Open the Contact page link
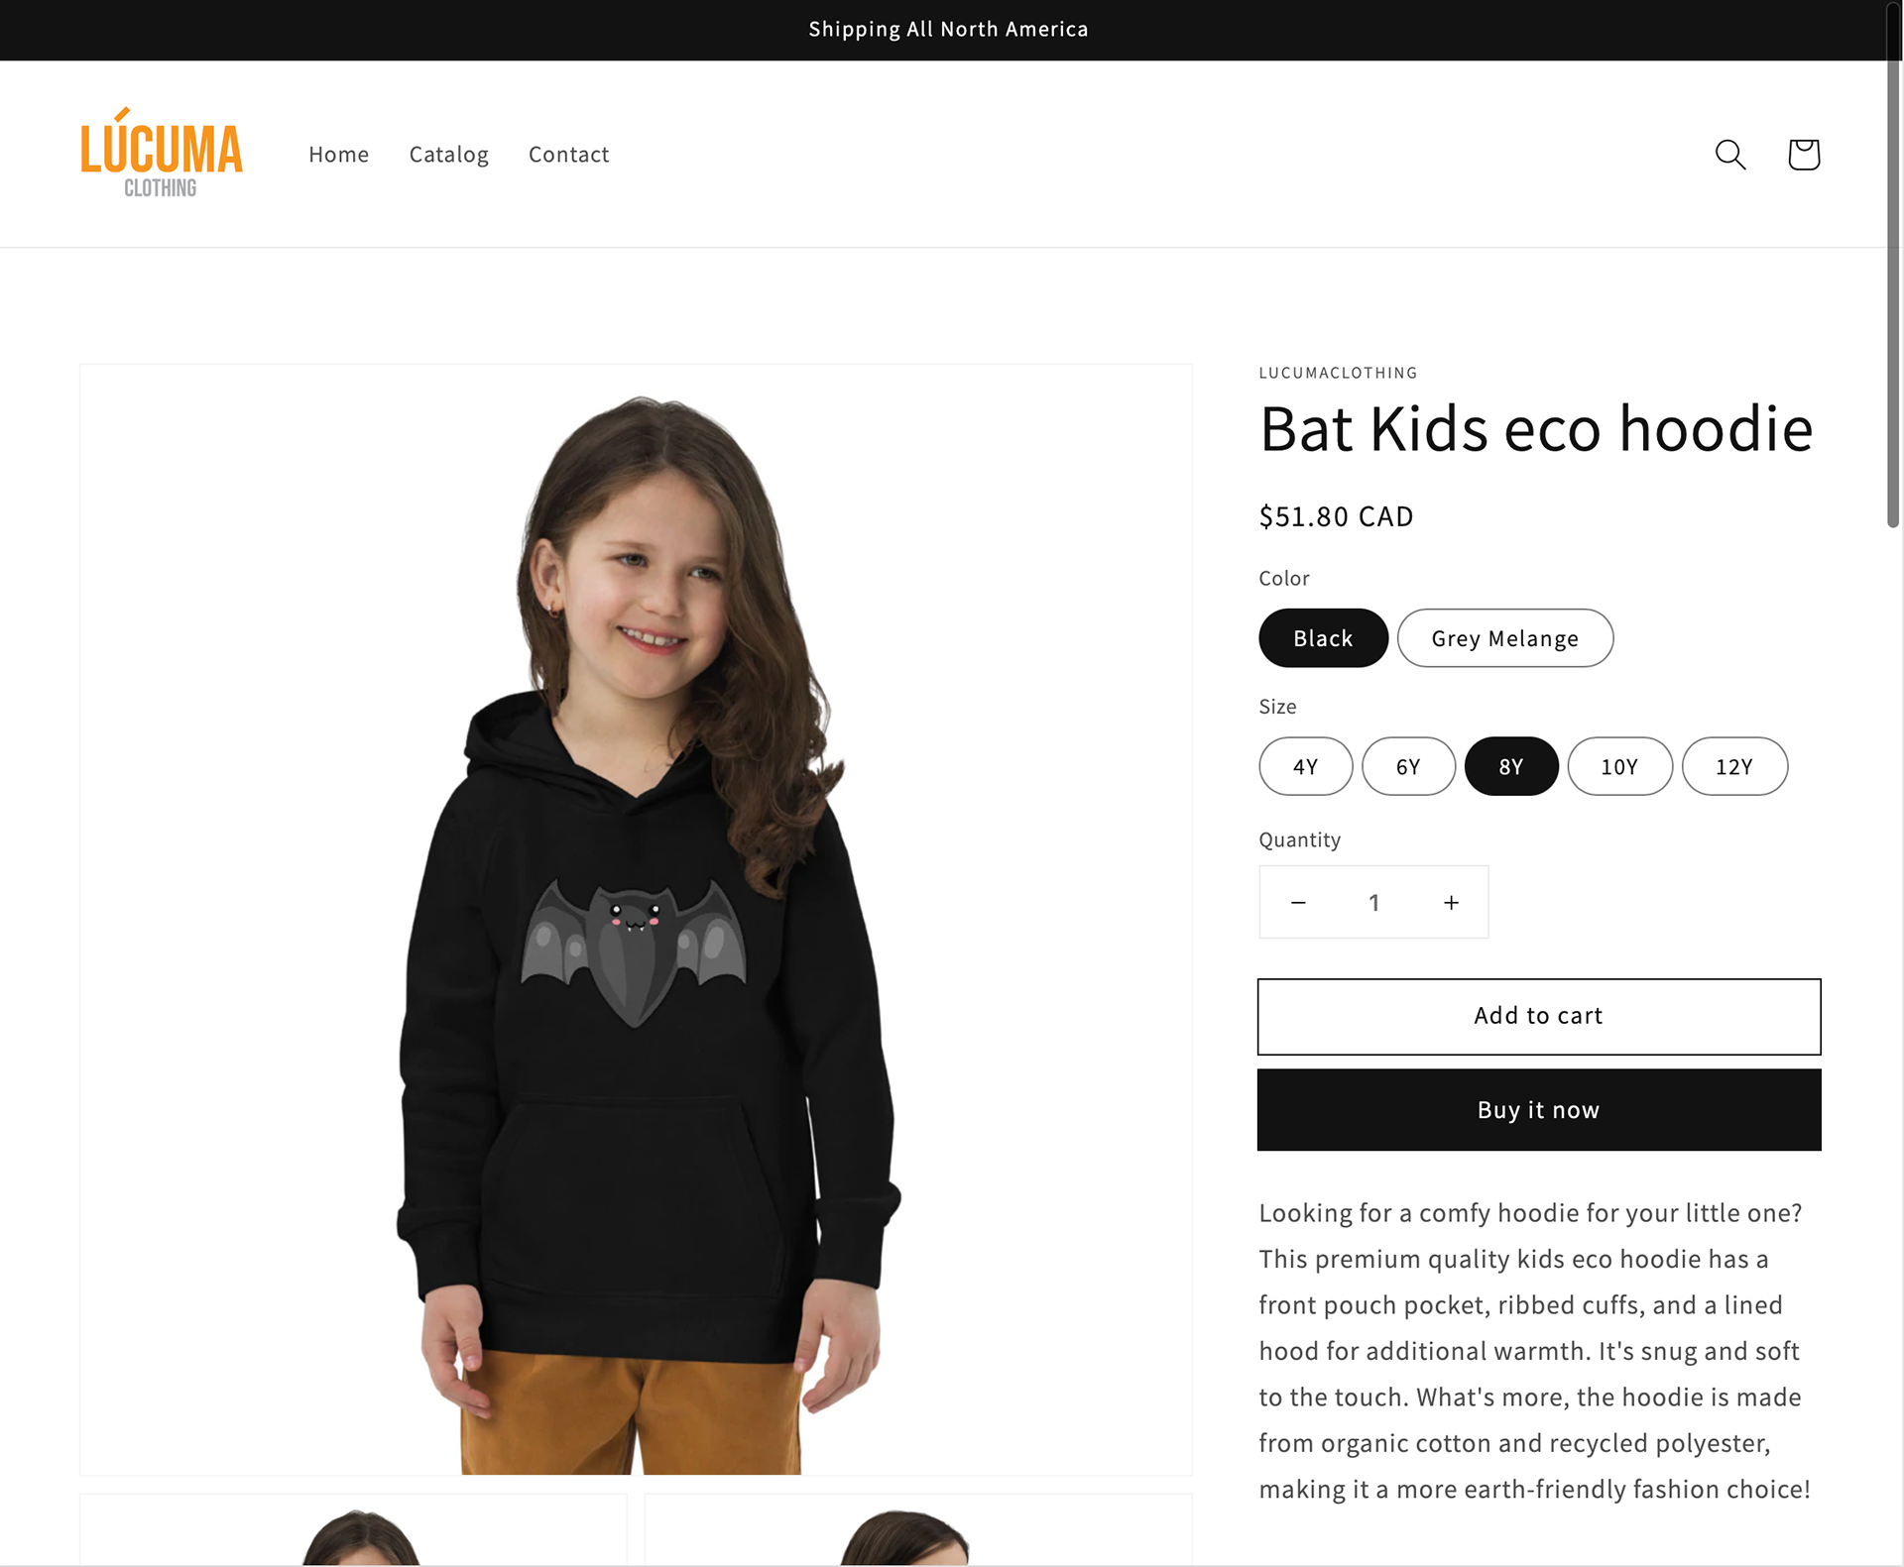The width and height of the screenshot is (1904, 1567). click(568, 155)
